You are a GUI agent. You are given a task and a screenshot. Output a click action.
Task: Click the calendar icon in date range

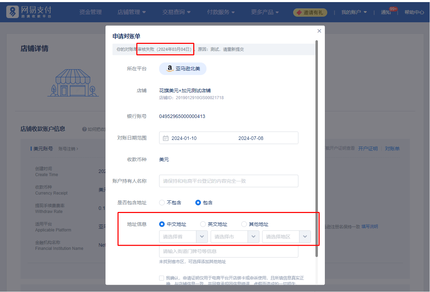[166, 138]
